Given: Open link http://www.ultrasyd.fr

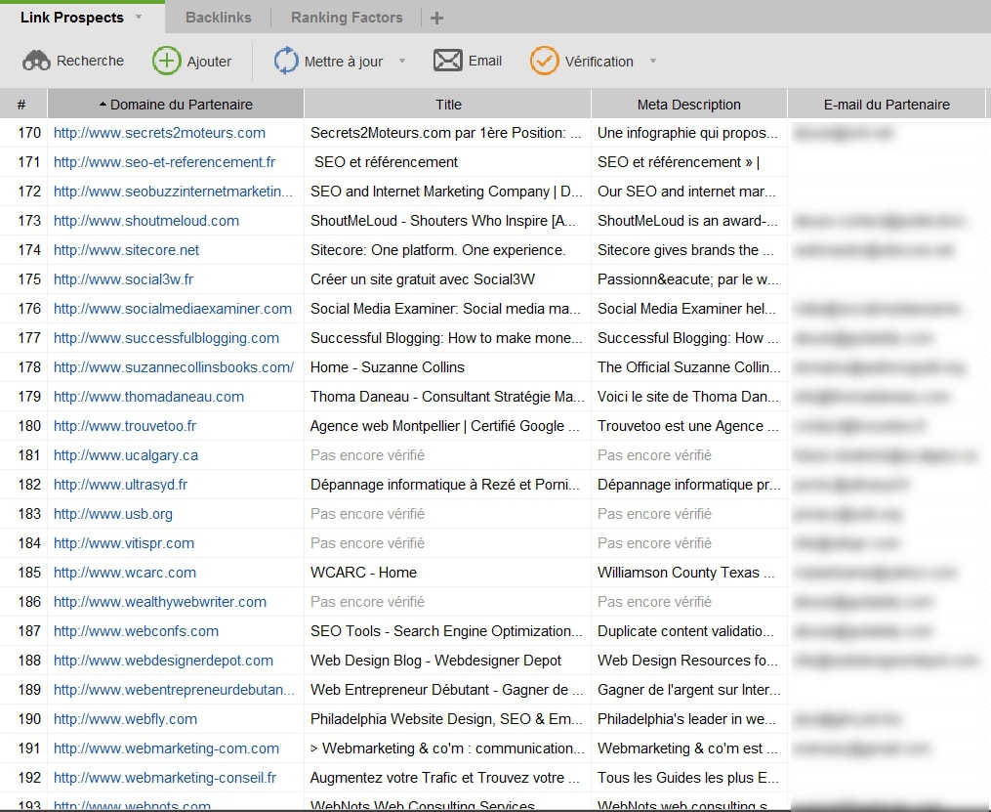Looking at the screenshot, I should tap(121, 485).
